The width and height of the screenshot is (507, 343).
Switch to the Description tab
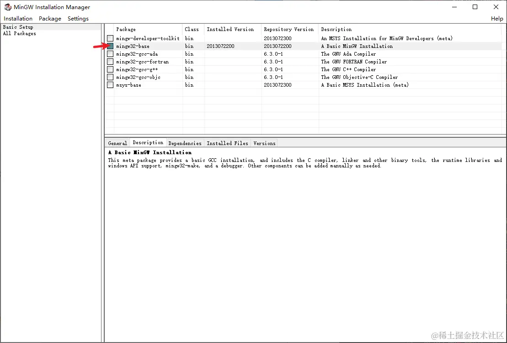(148, 142)
